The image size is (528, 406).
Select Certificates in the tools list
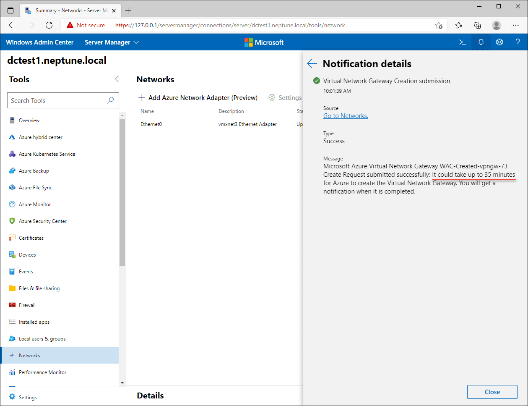tap(31, 238)
